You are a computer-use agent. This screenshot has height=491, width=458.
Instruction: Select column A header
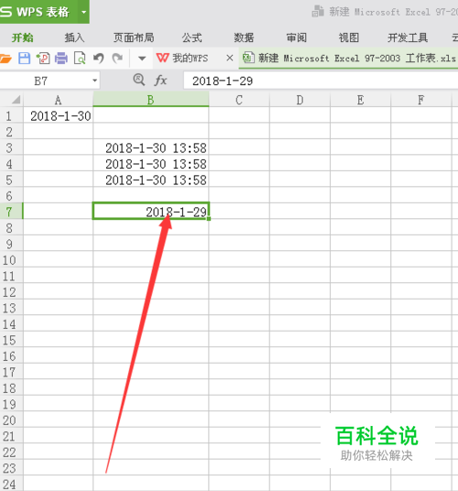point(58,100)
